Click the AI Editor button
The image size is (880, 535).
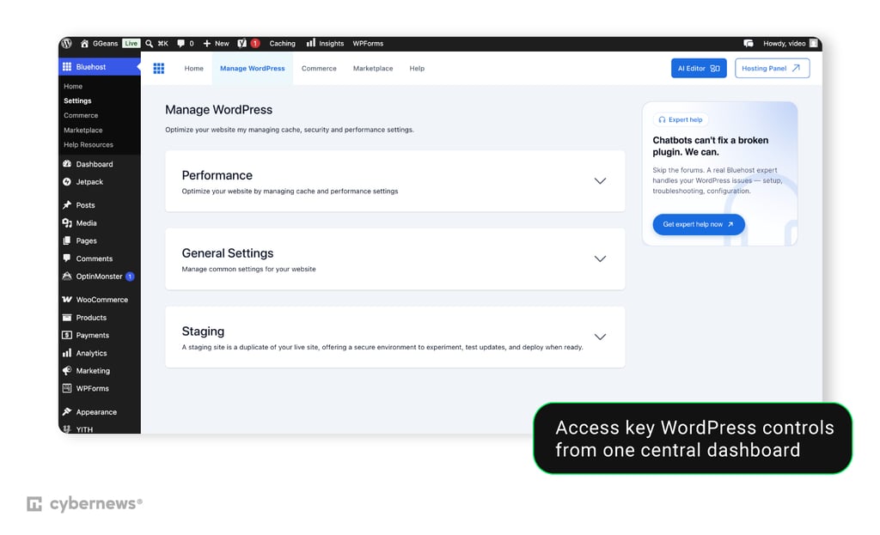click(699, 69)
